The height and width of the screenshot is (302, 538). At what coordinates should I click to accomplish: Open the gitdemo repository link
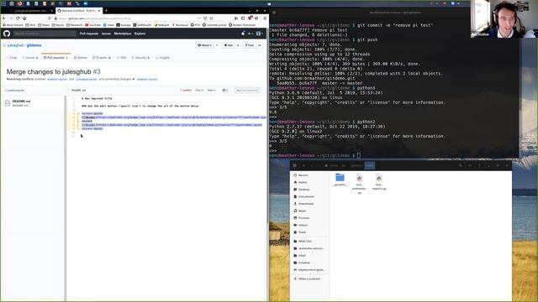click(34, 45)
